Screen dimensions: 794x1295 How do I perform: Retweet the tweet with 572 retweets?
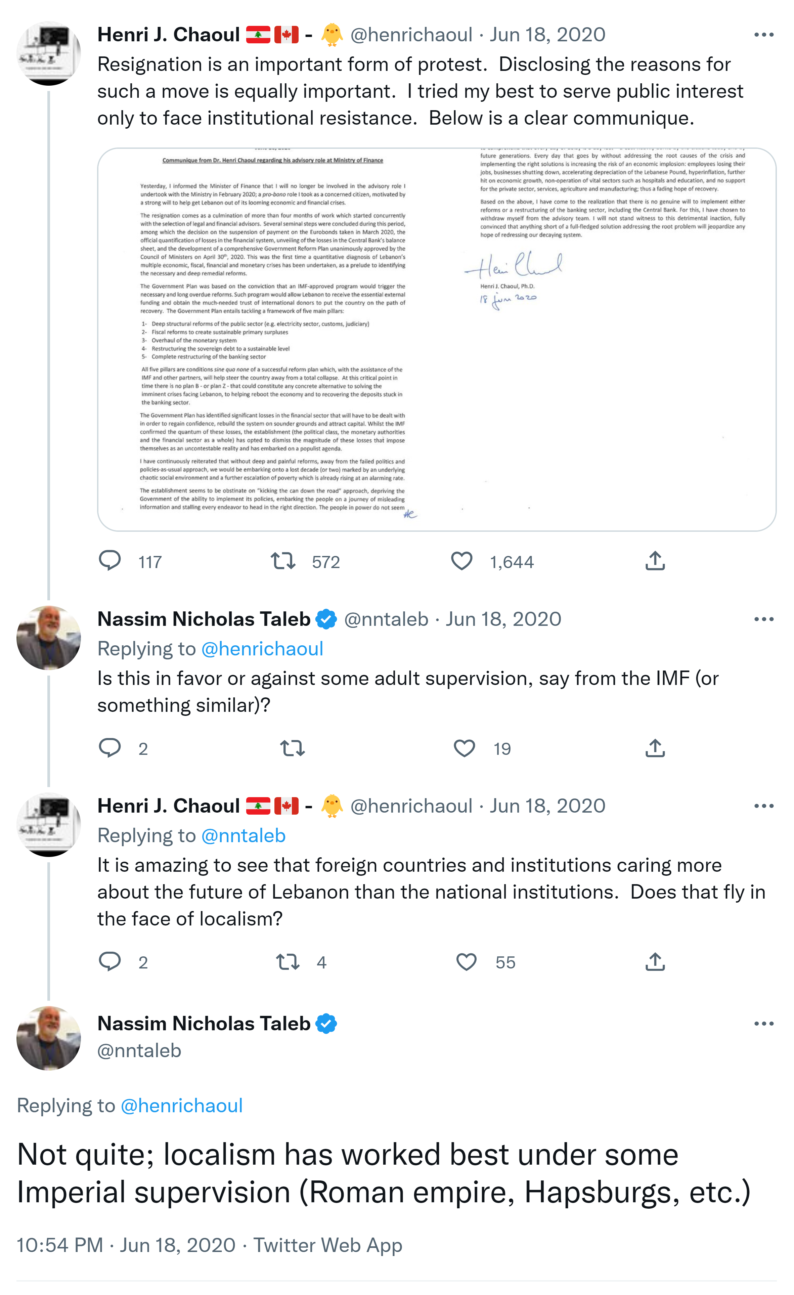[x=283, y=561]
